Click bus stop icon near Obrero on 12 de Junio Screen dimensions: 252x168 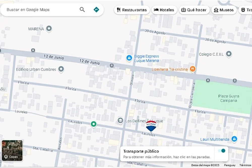pyautogui.click(x=112, y=65)
